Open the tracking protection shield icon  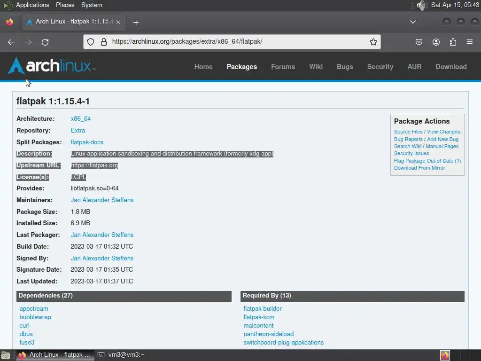click(x=91, y=42)
